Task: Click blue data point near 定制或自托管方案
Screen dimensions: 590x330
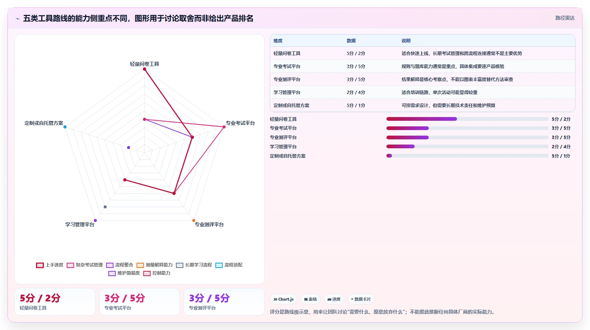Action: click(65, 127)
